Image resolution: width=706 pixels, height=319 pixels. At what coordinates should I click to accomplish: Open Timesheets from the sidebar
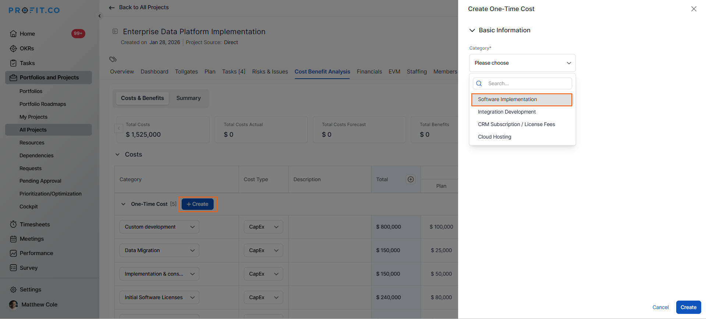click(x=35, y=225)
